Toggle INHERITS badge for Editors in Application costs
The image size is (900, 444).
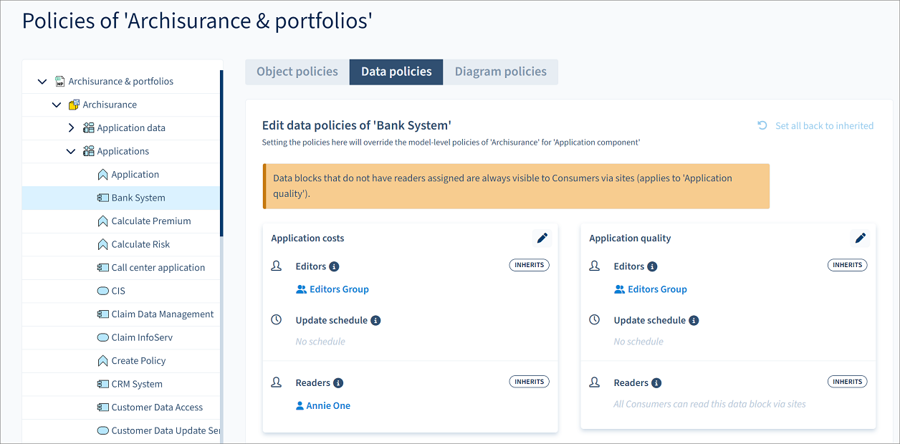click(x=529, y=265)
